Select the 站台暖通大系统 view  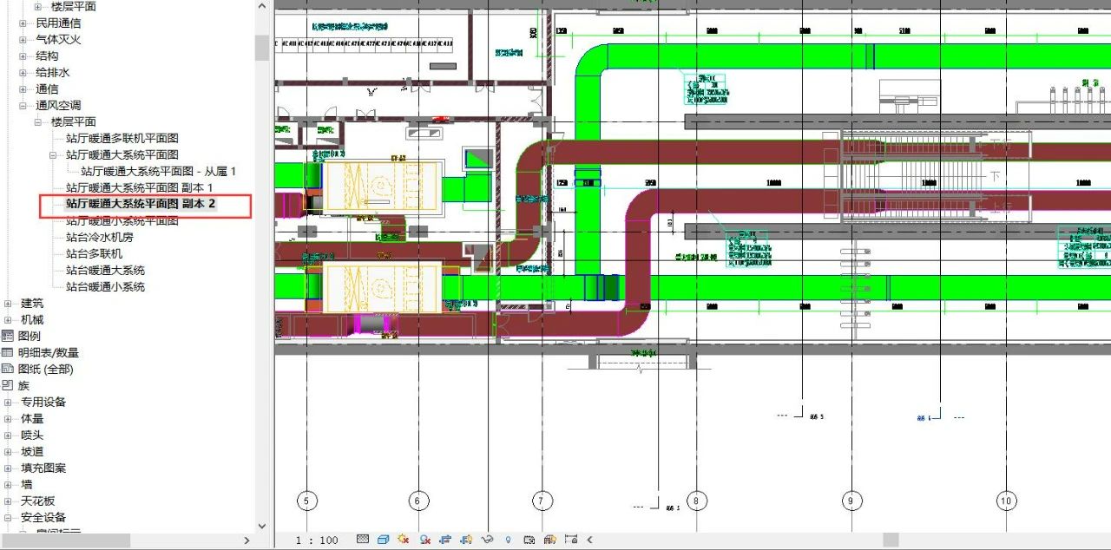[x=105, y=270]
